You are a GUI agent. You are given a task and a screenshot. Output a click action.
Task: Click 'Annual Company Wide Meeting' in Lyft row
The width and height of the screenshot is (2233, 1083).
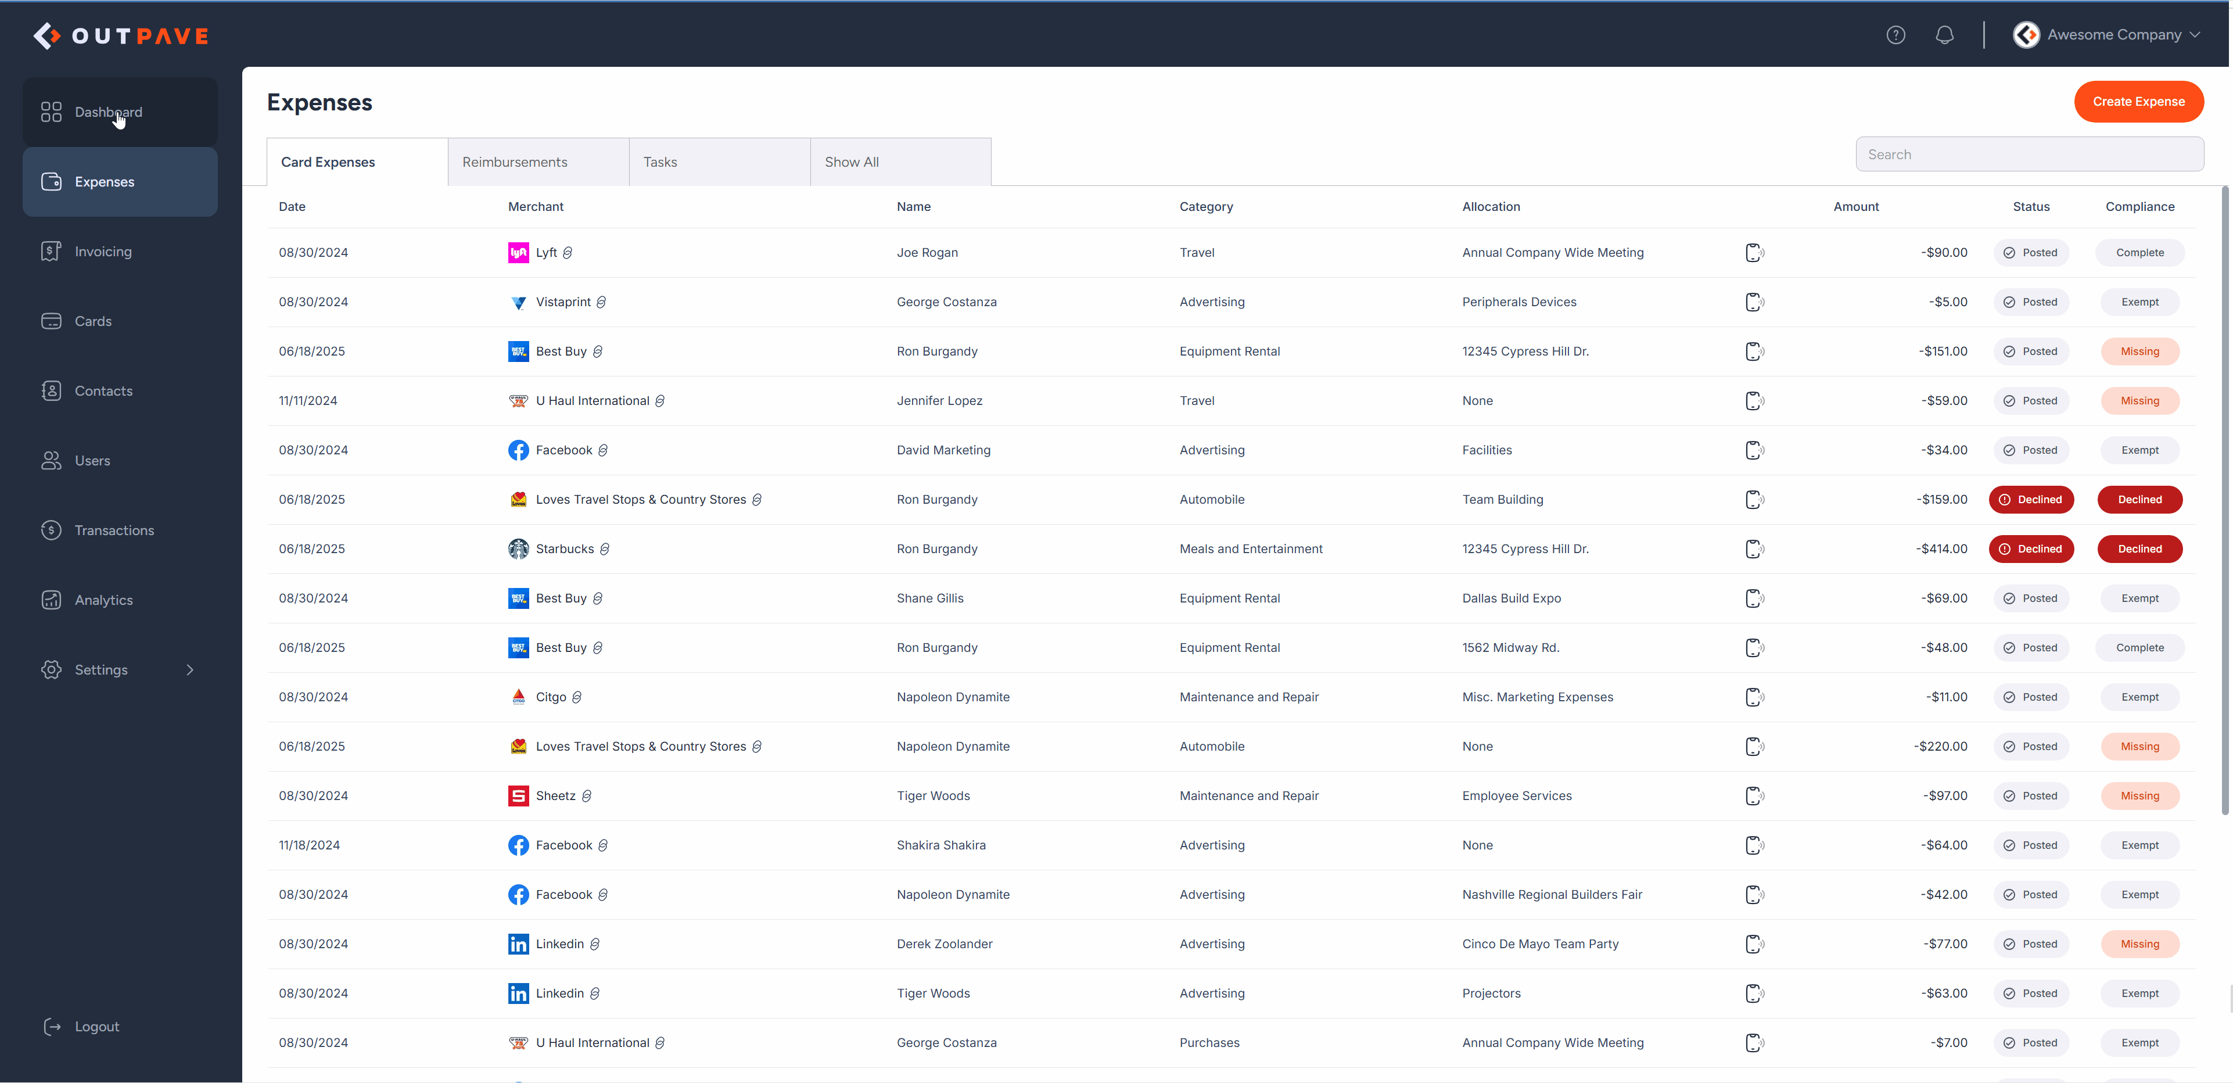click(1553, 252)
